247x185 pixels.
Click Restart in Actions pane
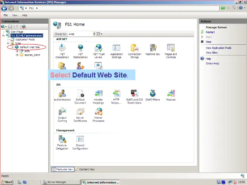tap(210, 32)
